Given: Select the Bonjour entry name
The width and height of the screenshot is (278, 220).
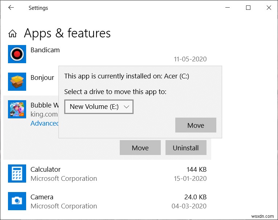Looking at the screenshot, I should (42, 78).
